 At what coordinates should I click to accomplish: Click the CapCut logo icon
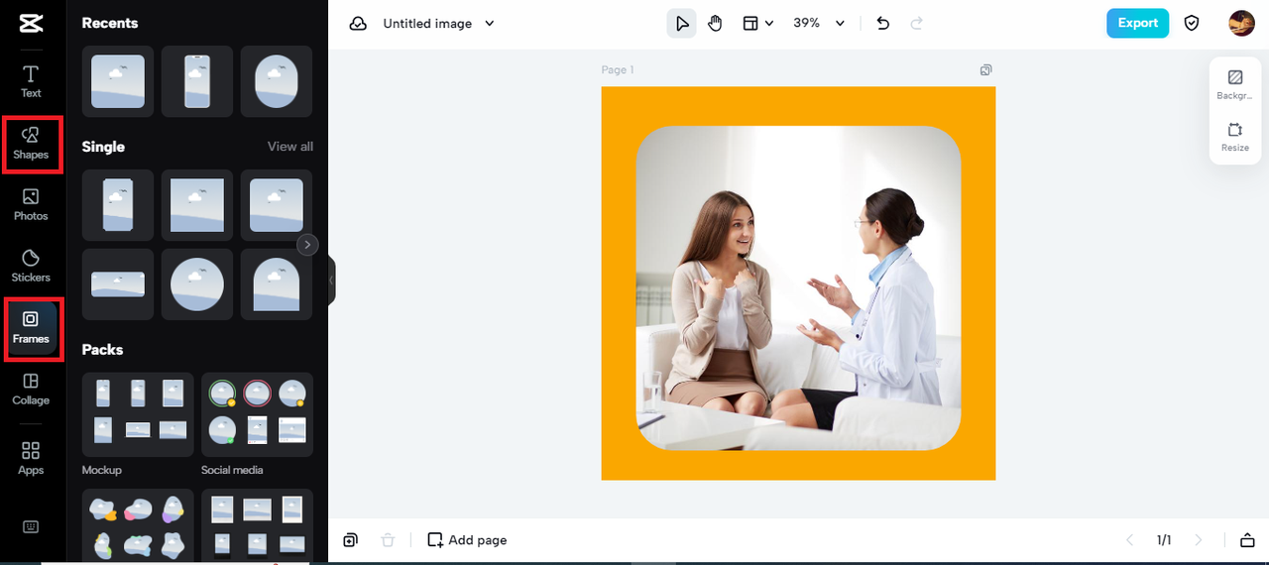coord(31,24)
